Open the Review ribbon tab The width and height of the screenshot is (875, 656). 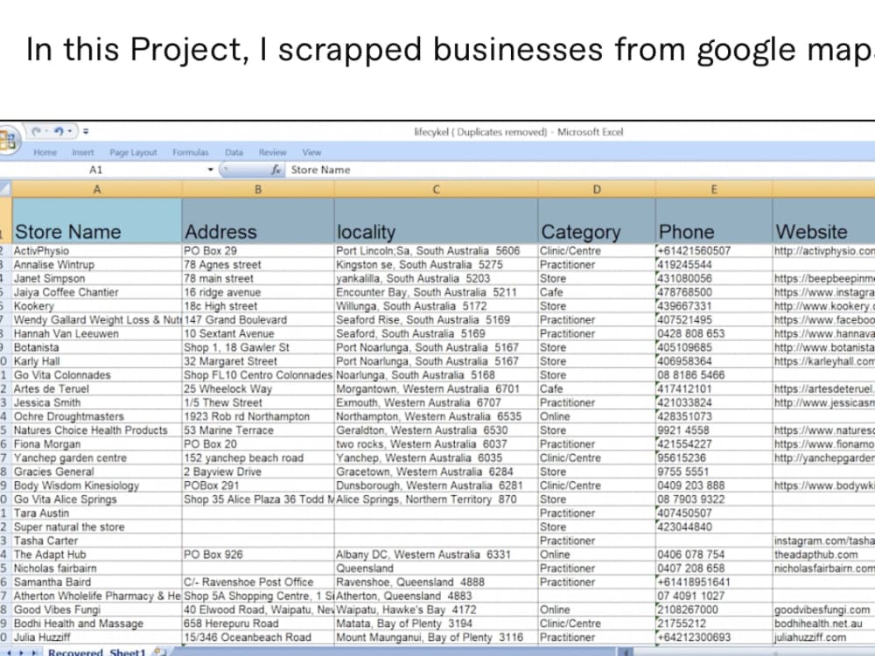pos(272,152)
